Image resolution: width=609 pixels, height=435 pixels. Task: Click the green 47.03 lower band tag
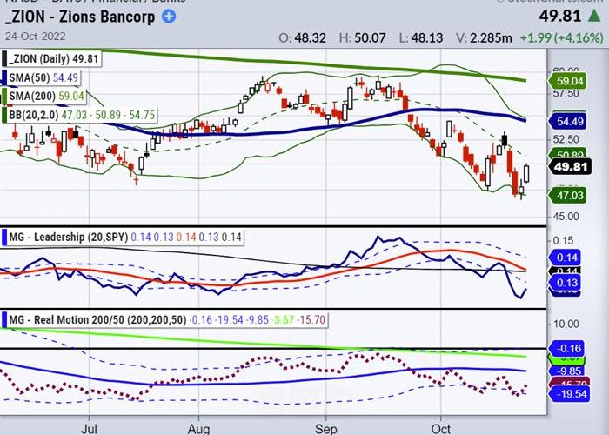pos(567,195)
